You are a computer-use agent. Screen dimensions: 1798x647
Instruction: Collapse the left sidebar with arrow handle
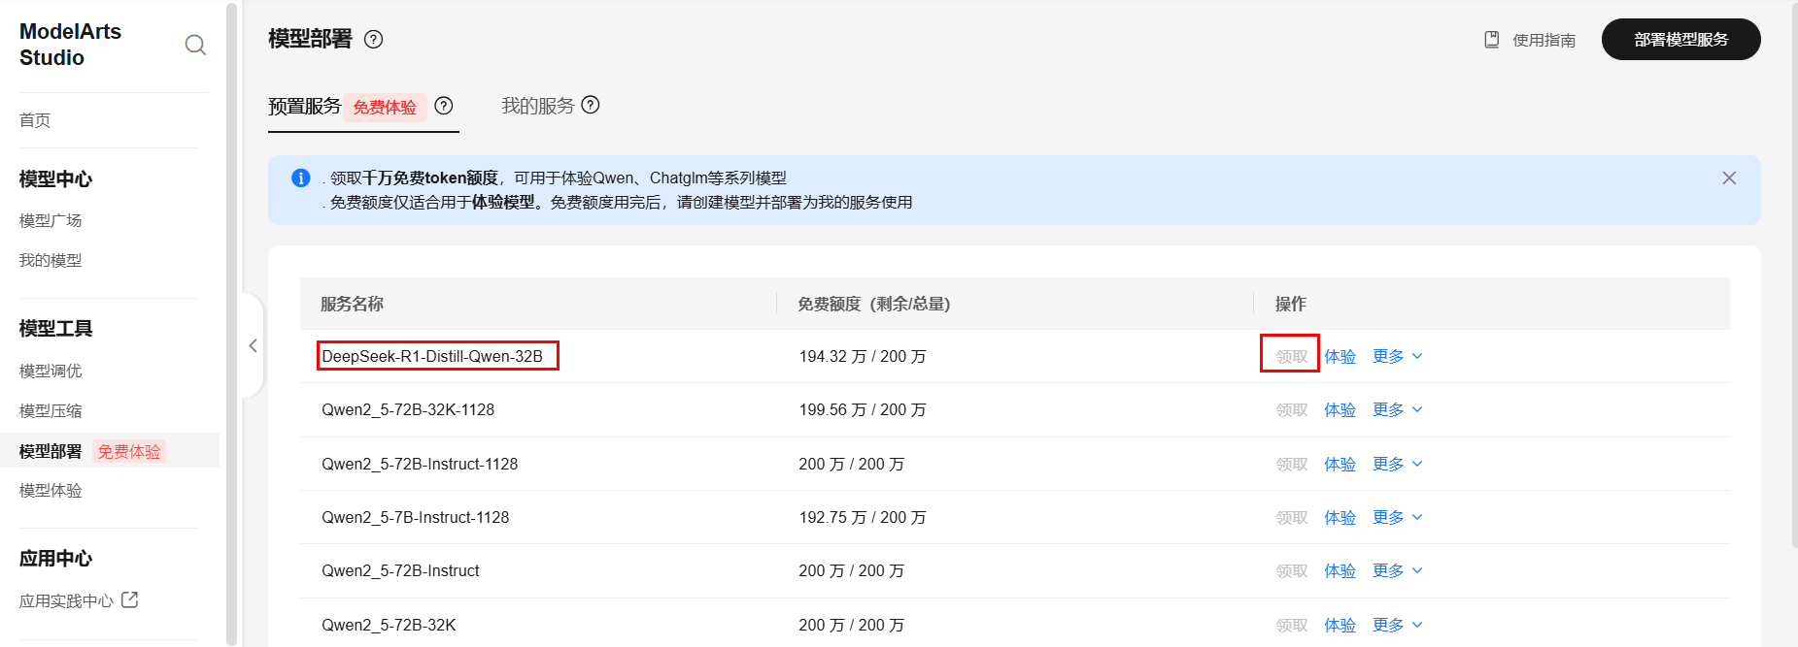(x=253, y=345)
